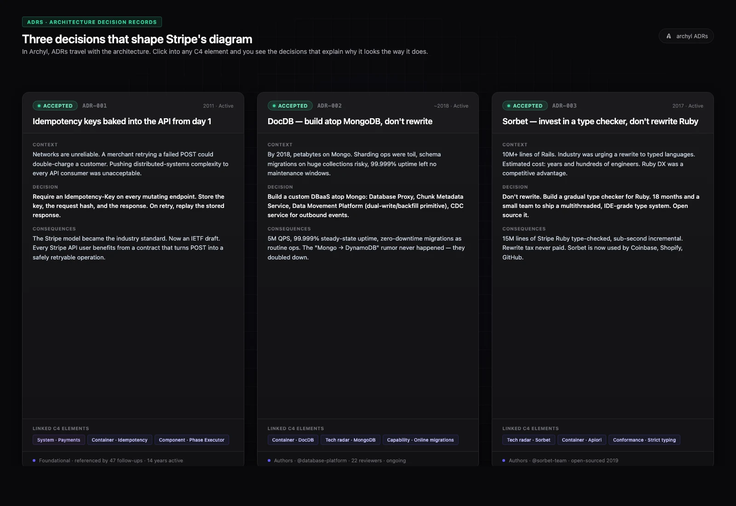Select the ADR-003 identifier

pyautogui.click(x=564, y=106)
